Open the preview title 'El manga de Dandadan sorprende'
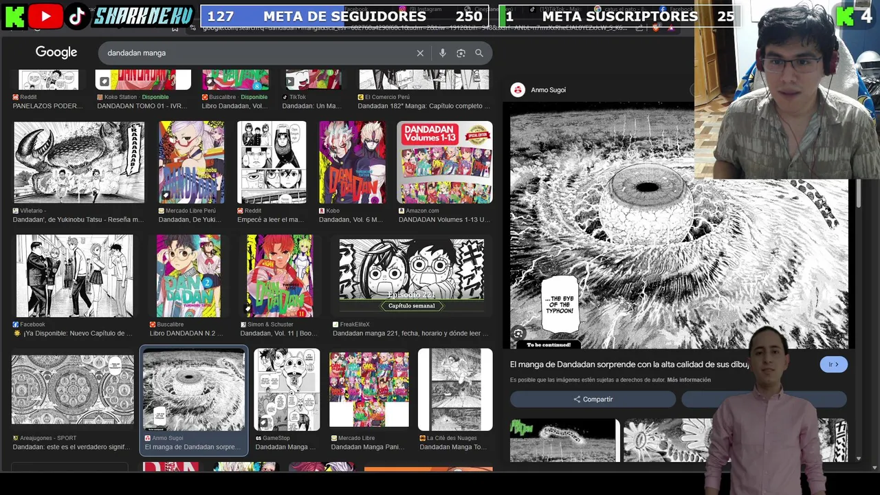The height and width of the screenshot is (495, 880). 629,364
